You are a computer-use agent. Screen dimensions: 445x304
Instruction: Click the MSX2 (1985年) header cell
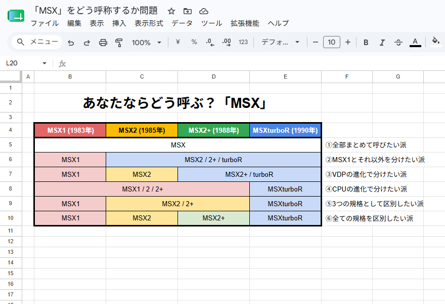click(142, 130)
